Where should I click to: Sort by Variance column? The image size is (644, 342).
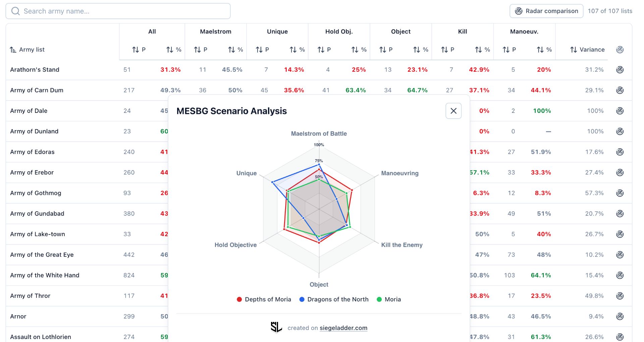(587, 50)
